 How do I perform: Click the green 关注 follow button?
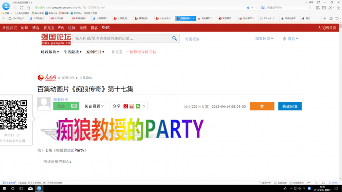click(61, 106)
